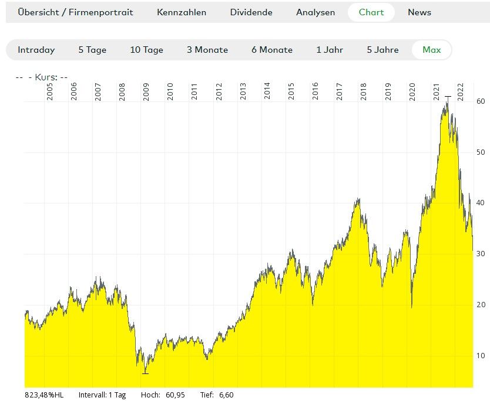
Task: Click the Tief 6,60 value below chart
Action: (x=226, y=395)
